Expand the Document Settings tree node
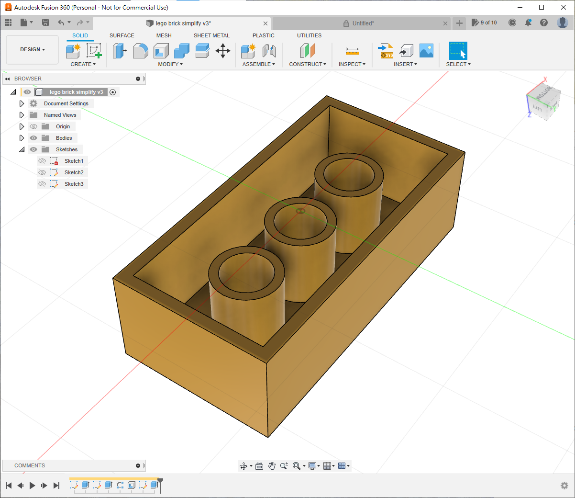Image resolution: width=575 pixels, height=498 pixels. [22, 103]
